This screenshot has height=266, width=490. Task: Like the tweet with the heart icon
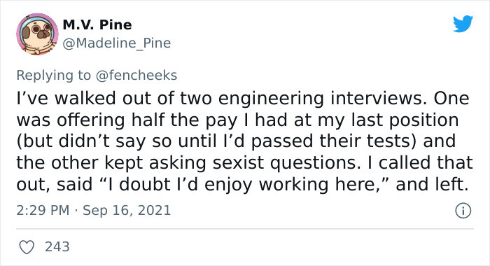point(27,247)
